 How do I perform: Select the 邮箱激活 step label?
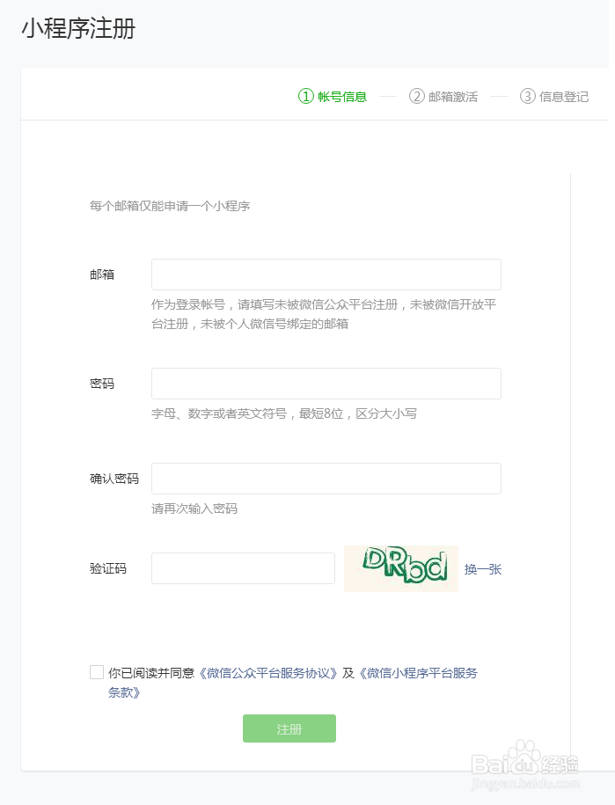pos(453,97)
